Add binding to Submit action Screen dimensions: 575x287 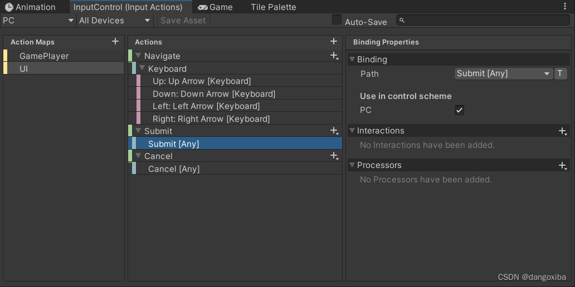pos(334,131)
